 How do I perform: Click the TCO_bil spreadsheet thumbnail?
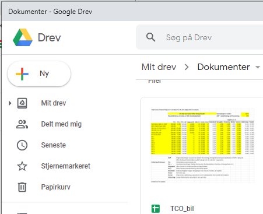click(x=202, y=146)
